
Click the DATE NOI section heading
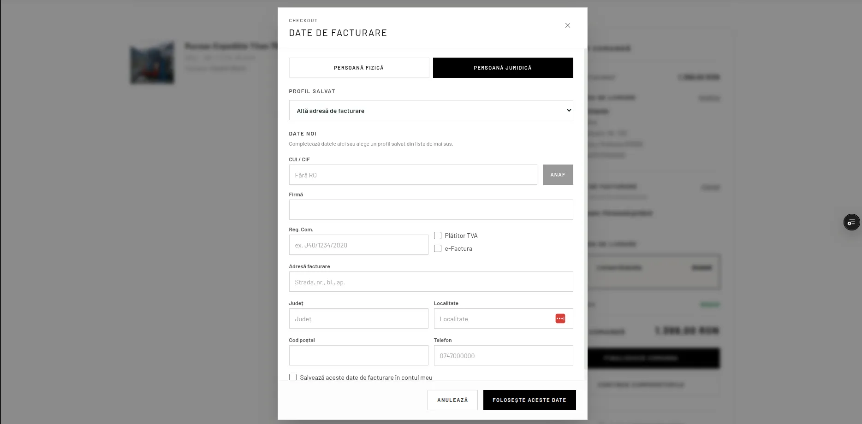coord(303,134)
